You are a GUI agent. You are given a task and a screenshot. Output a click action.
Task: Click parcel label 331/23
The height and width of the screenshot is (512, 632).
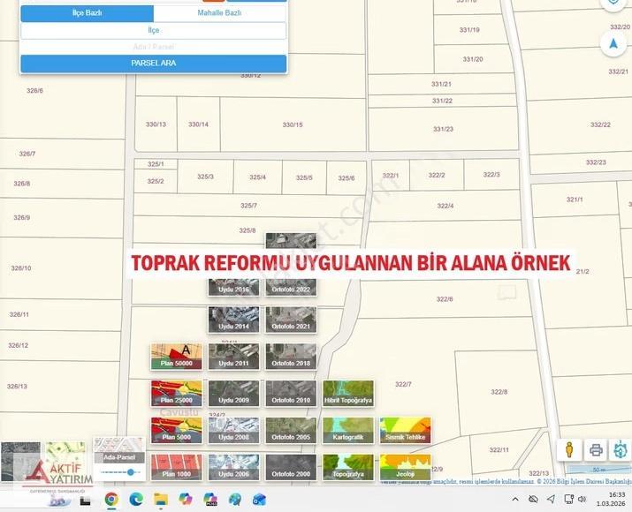point(444,129)
